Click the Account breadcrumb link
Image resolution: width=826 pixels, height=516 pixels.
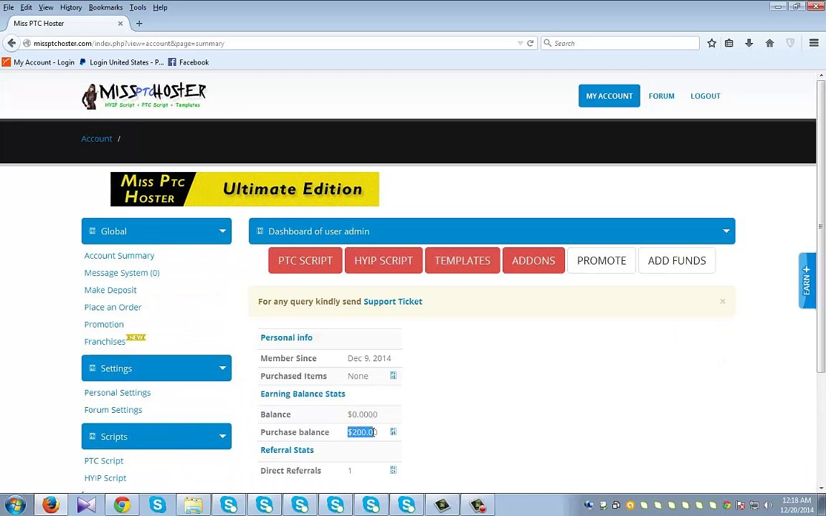[x=96, y=138]
